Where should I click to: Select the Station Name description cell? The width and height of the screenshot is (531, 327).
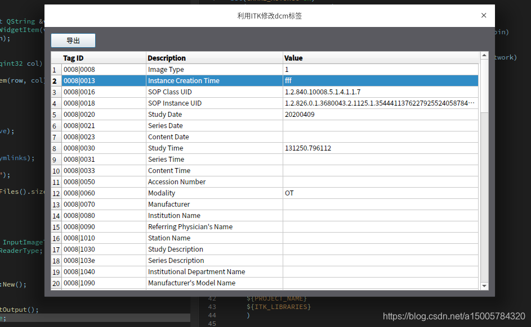pyautogui.click(x=215, y=238)
